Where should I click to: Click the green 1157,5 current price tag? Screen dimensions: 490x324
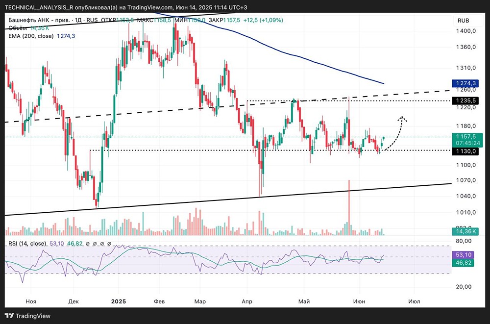pos(467,140)
